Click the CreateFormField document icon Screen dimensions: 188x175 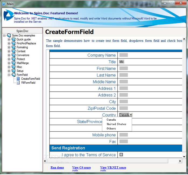18,79
